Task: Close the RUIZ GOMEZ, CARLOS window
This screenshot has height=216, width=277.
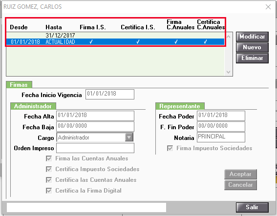Action: pos(268,7)
